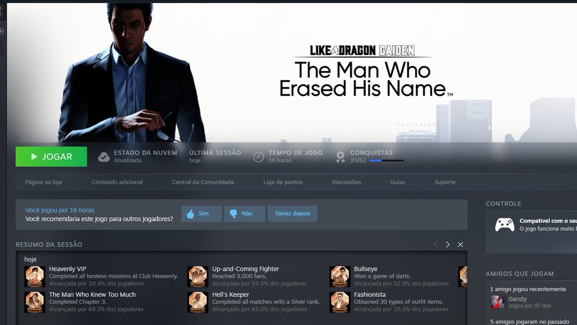Open Central da Comunidade tab
The image size is (577, 325).
[x=203, y=182]
